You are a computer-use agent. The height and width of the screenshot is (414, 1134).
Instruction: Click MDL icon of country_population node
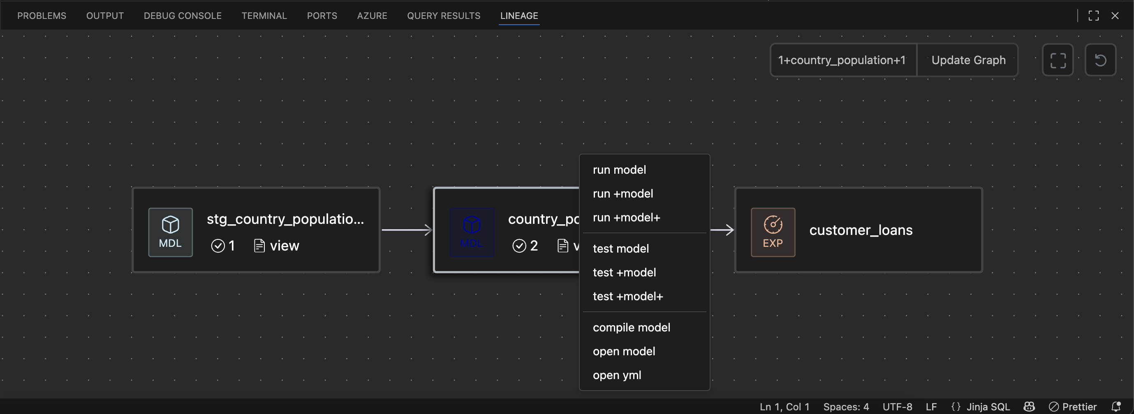pyautogui.click(x=472, y=232)
